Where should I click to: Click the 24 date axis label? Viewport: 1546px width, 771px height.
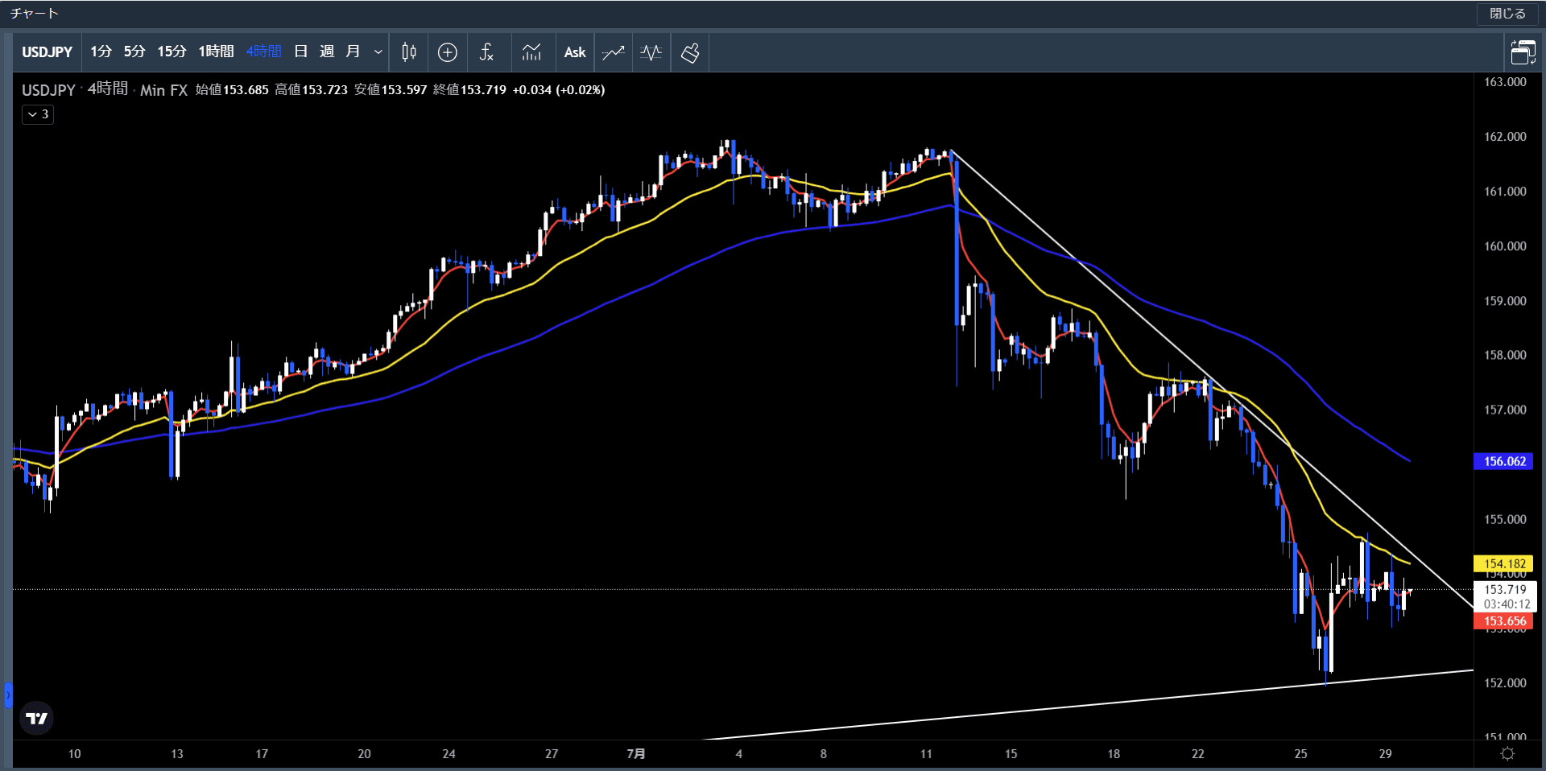(x=449, y=754)
